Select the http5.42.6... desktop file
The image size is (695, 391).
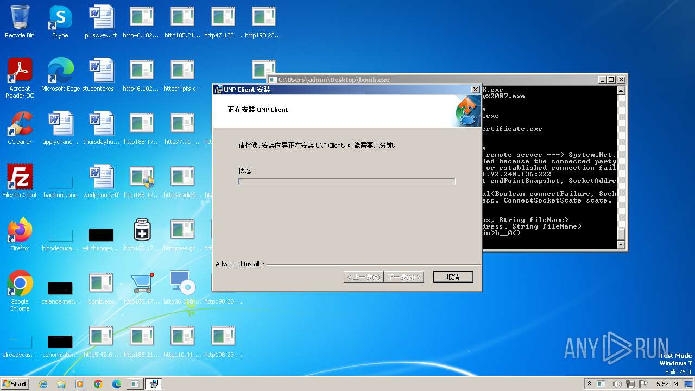[101, 341]
